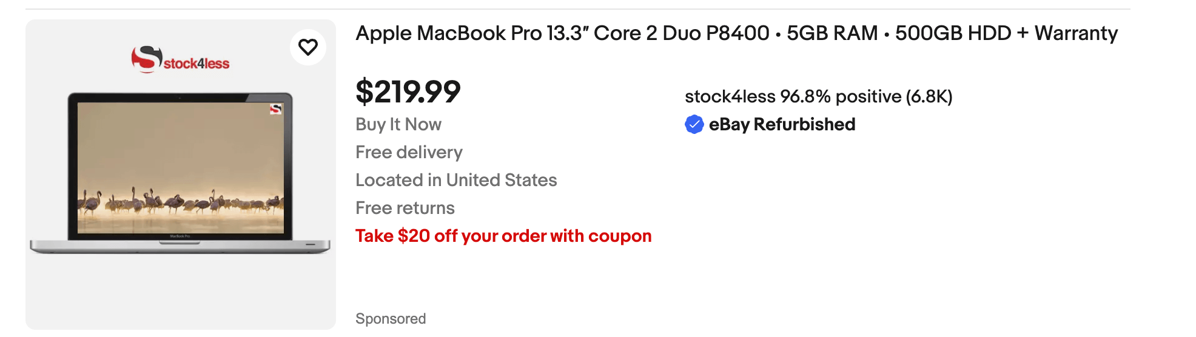Click the eBay Refurbished label text
1196x337 pixels.
tap(782, 124)
